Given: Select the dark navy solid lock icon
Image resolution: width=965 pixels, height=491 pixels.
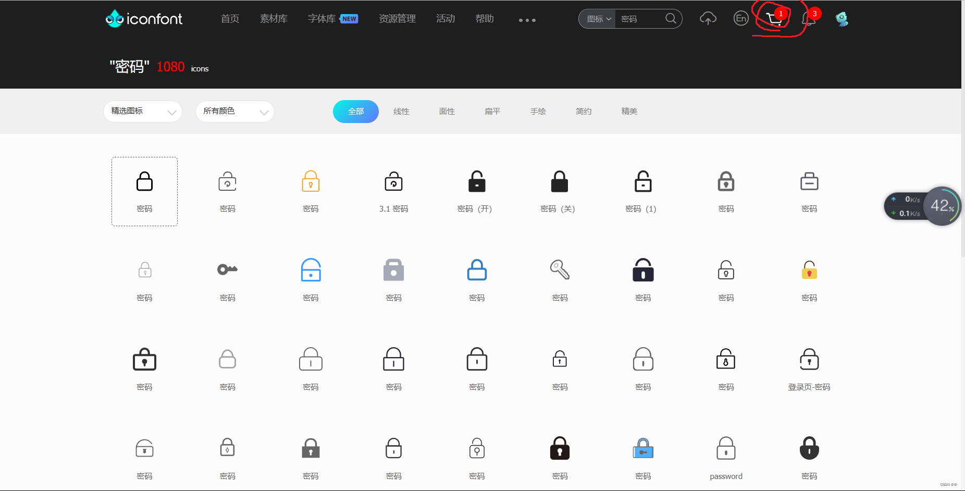Looking at the screenshot, I should click(x=643, y=270).
